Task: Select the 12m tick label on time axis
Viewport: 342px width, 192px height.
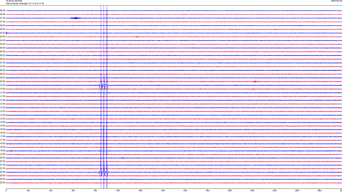Action: click(x=140, y=191)
